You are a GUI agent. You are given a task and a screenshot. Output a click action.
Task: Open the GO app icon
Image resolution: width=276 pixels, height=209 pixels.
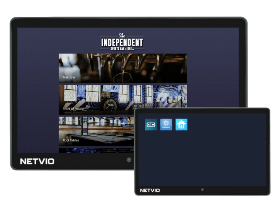(151, 125)
